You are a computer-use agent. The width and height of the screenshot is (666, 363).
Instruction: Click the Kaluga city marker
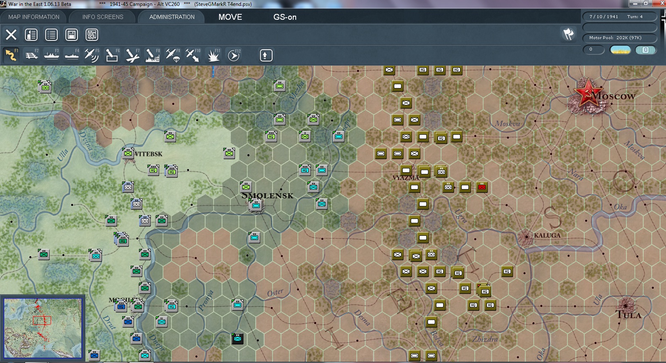pos(526,237)
